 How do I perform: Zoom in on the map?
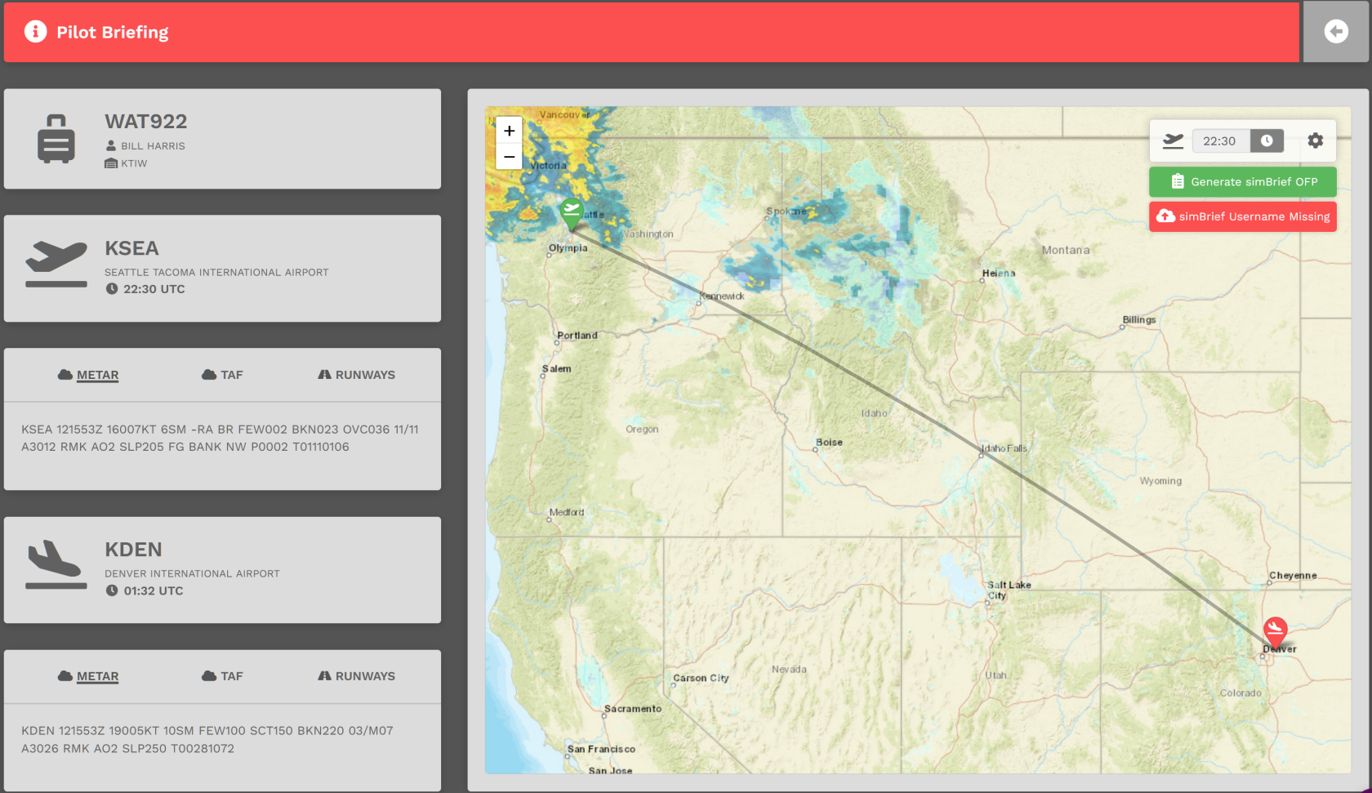click(x=509, y=131)
